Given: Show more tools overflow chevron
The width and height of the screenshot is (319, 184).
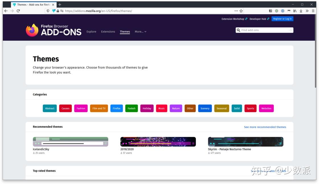Looking at the screenshot, I should point(307,11).
